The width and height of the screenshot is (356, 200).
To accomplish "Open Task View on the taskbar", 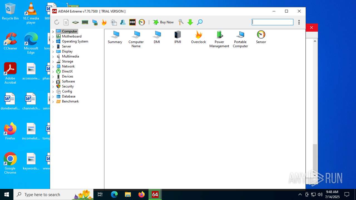I will pyautogui.click(x=100, y=194).
